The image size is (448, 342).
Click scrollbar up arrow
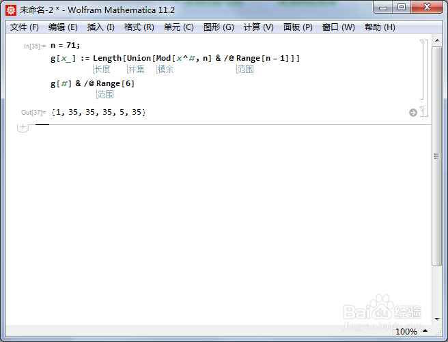437,40
